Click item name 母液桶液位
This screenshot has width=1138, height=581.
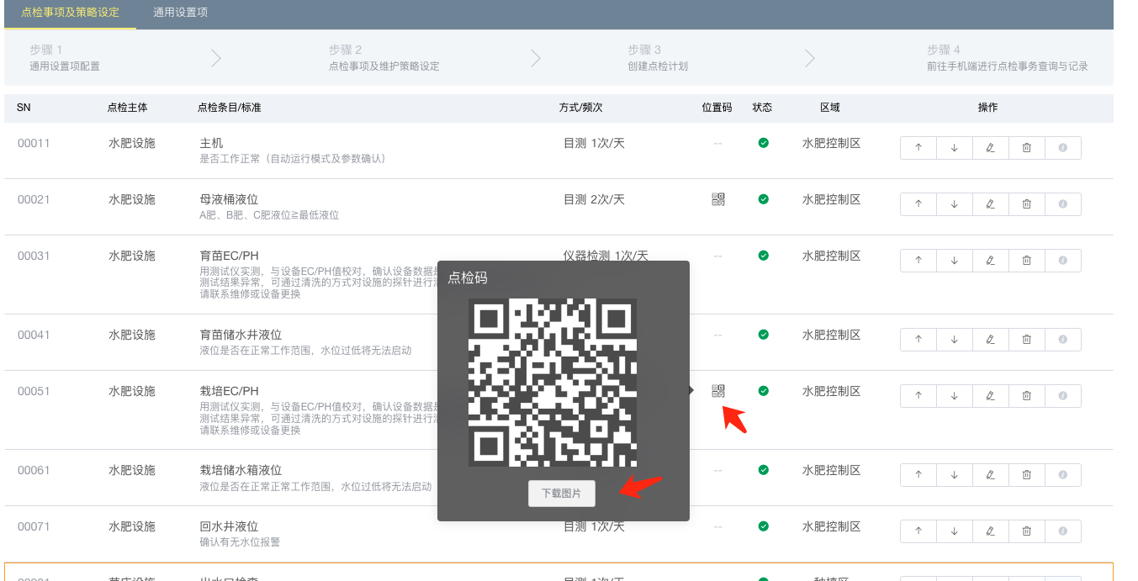click(x=229, y=199)
